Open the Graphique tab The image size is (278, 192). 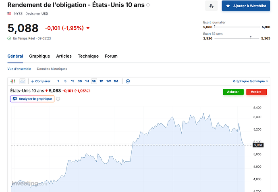[39, 56]
